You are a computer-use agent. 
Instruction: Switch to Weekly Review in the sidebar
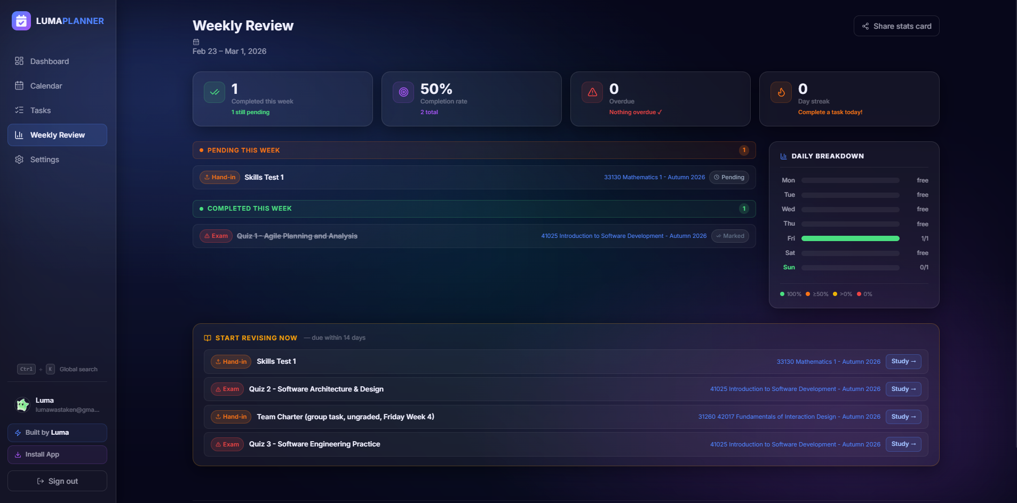tap(57, 135)
